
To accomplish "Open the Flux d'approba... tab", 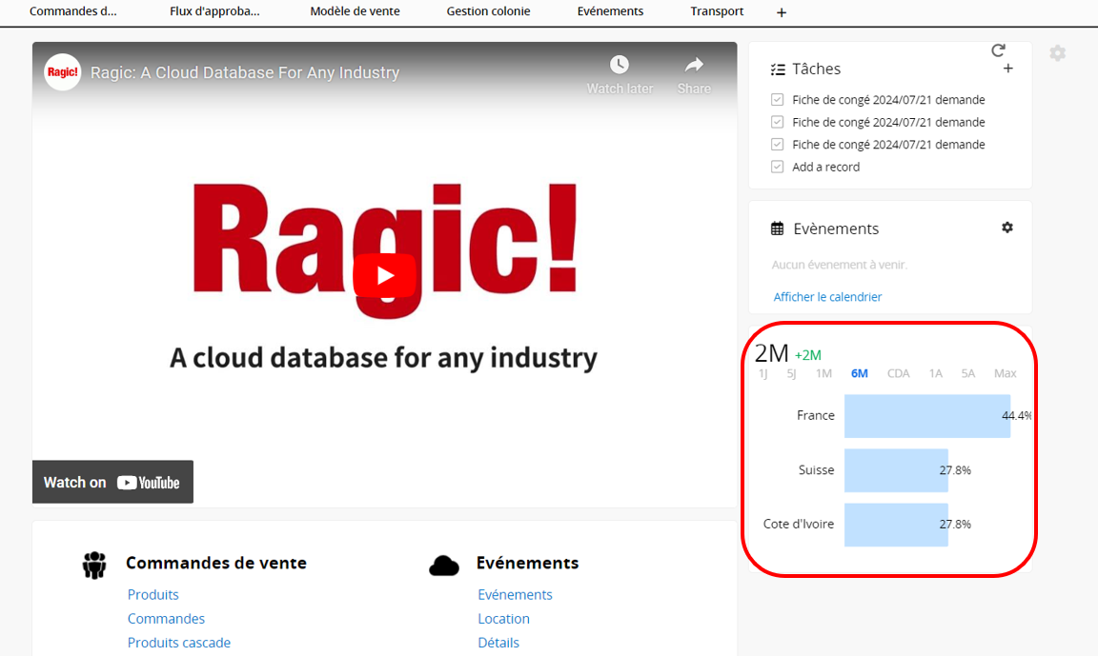I will coord(214,11).
